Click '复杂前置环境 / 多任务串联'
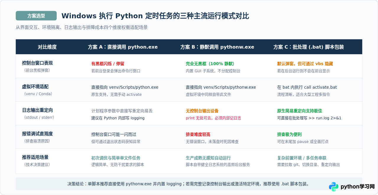378x195 pixels. pos(302,158)
